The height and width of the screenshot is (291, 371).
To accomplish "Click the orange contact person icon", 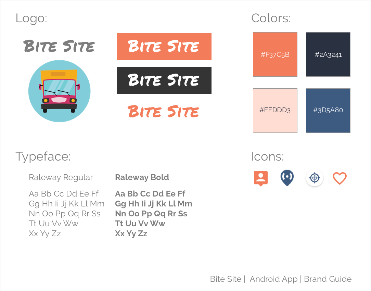I will point(261,178).
